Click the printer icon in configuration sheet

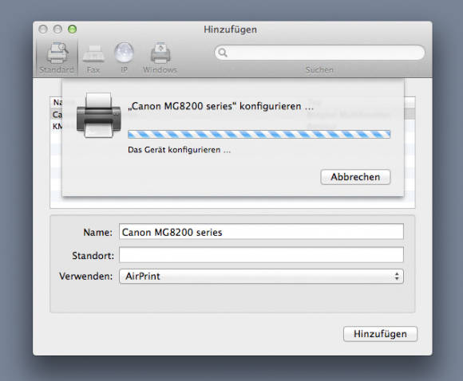[99, 115]
